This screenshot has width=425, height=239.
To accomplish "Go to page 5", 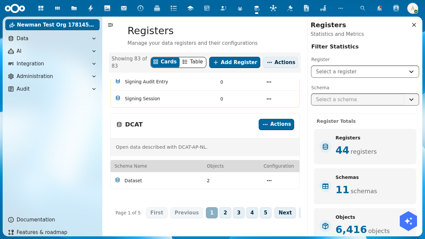I will [266, 213].
